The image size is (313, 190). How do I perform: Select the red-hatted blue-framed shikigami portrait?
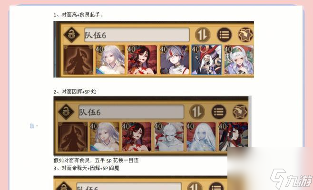pyautogui.click(x=206, y=60)
